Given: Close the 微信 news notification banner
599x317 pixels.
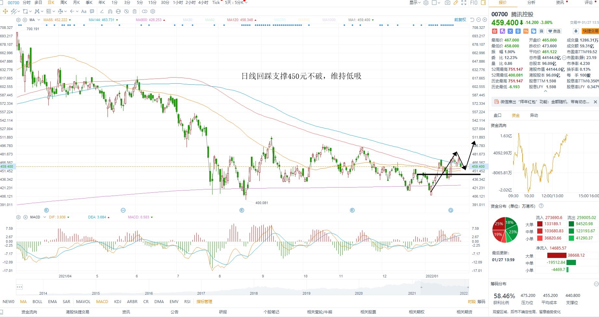Looking at the screenshot, I should pyautogui.click(x=595, y=102).
